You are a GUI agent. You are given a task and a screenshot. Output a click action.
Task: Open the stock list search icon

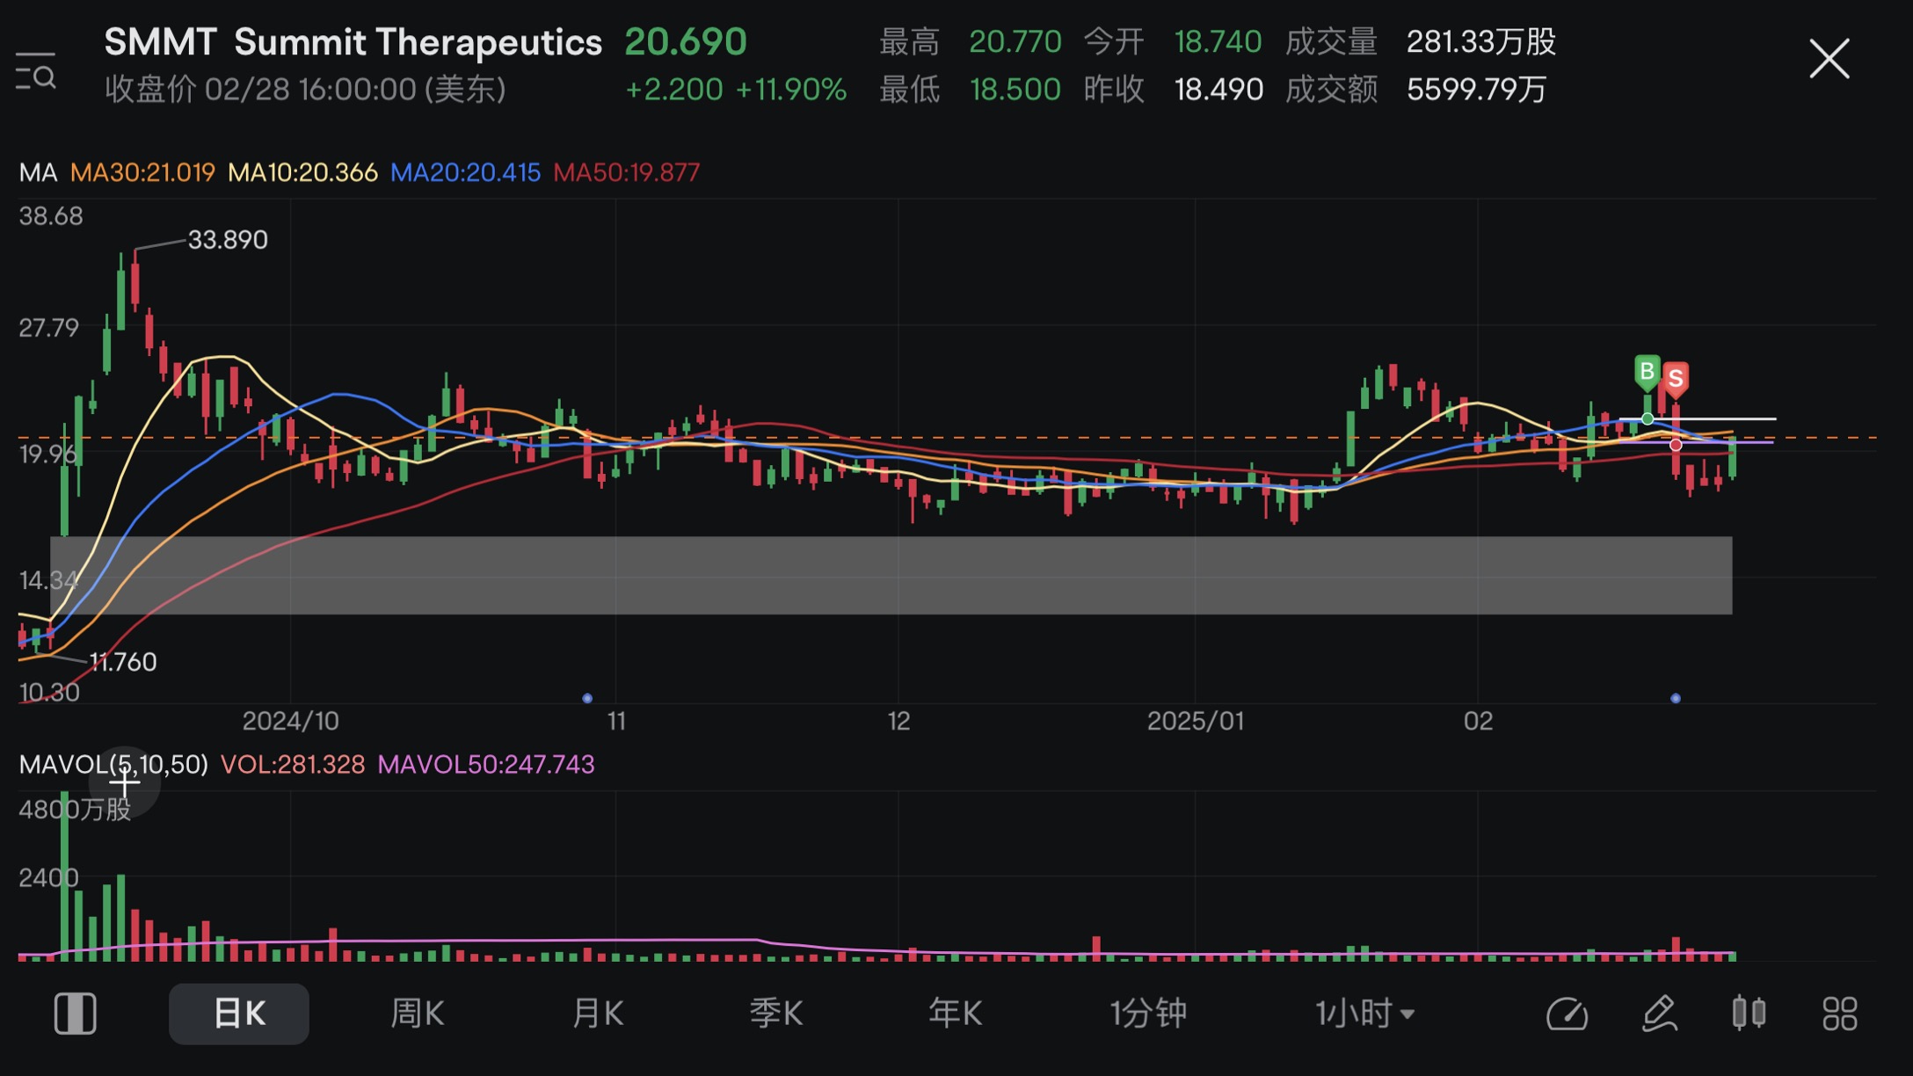coord(36,70)
